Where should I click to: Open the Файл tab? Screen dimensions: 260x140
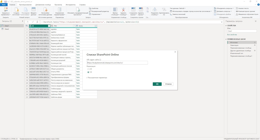point(4,5)
